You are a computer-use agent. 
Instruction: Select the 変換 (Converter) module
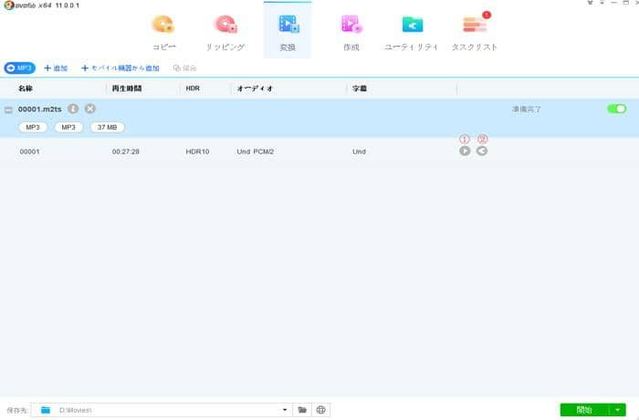[x=288, y=32]
